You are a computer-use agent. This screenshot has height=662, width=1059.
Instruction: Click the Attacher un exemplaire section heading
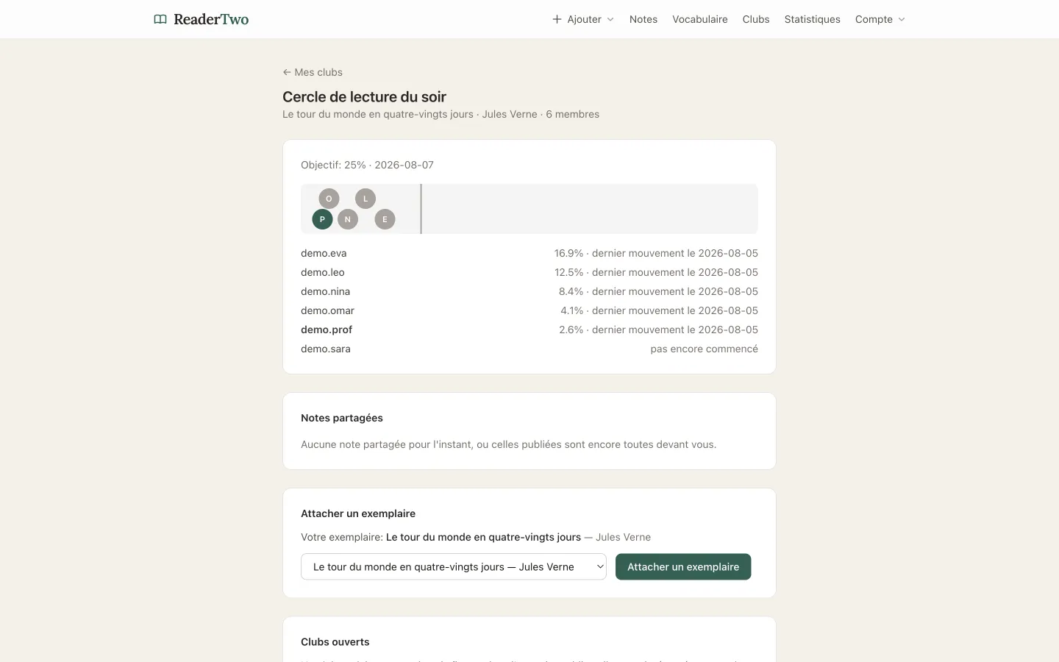(x=358, y=513)
